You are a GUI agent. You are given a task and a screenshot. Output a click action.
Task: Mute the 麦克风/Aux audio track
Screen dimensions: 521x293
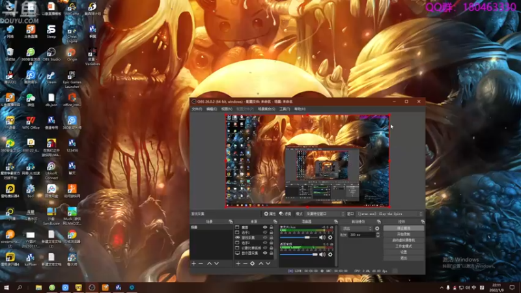click(322, 238)
